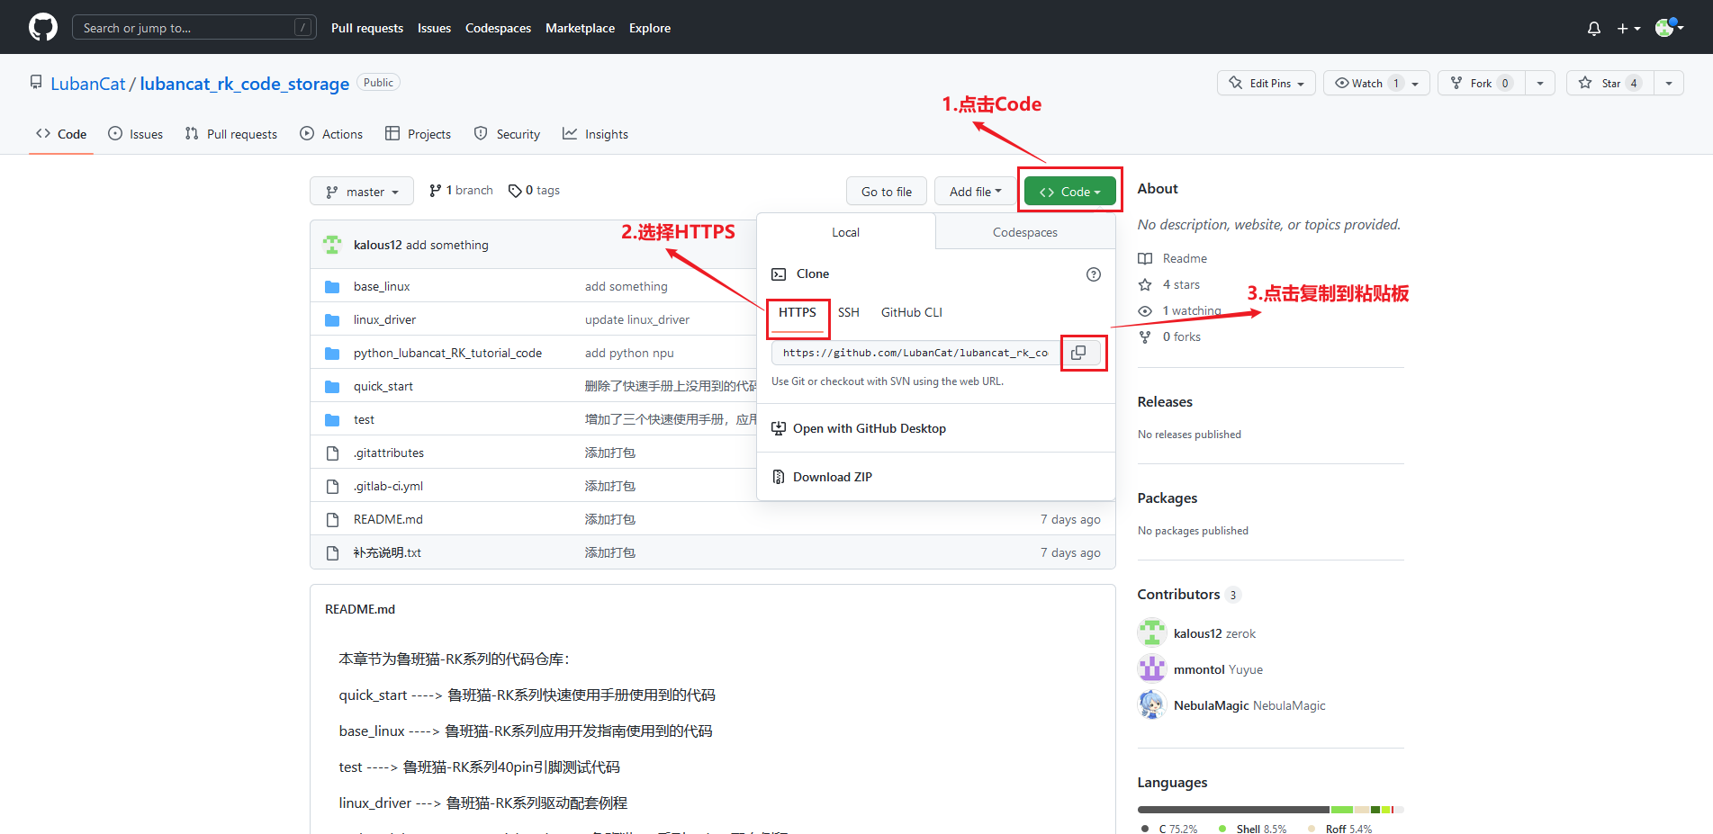Image resolution: width=1713 pixels, height=834 pixels.
Task: Expand the Star lists dropdown arrow
Action: [1669, 83]
